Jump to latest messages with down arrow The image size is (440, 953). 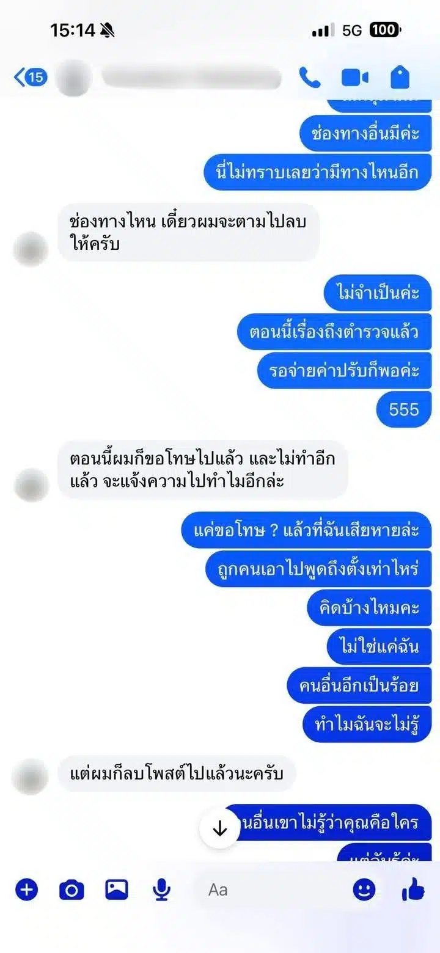point(220,828)
